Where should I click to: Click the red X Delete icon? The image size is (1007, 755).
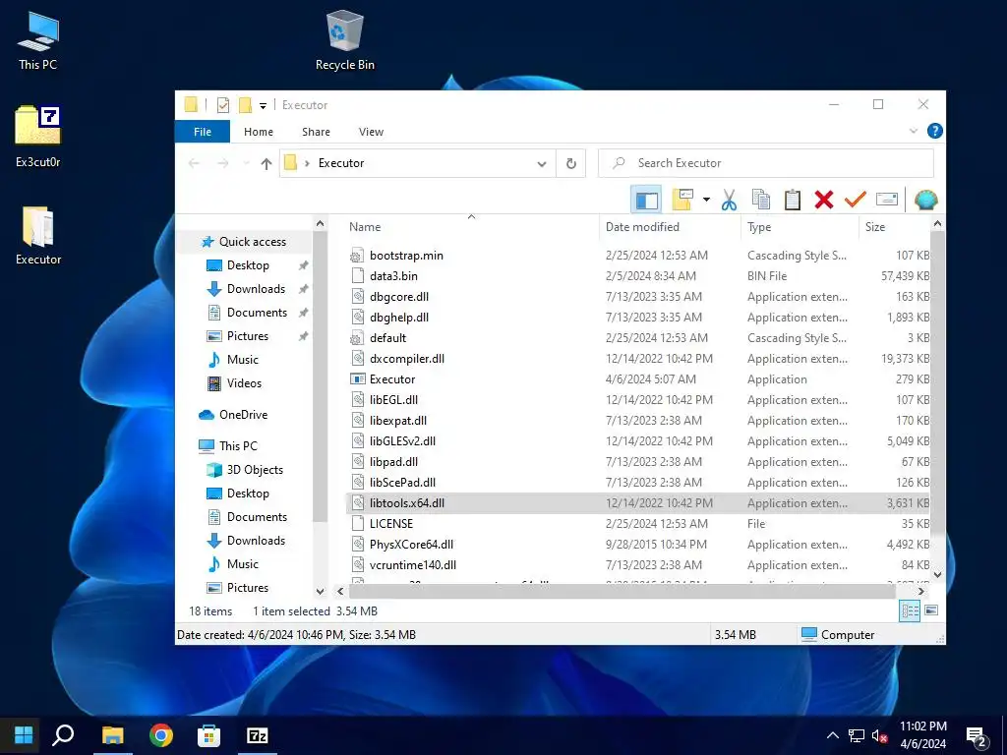coord(824,201)
